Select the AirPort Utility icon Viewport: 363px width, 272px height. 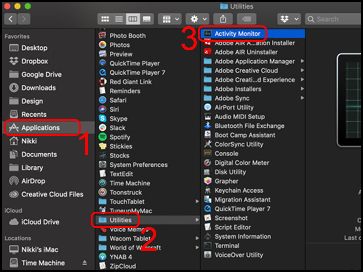[x=208, y=107]
